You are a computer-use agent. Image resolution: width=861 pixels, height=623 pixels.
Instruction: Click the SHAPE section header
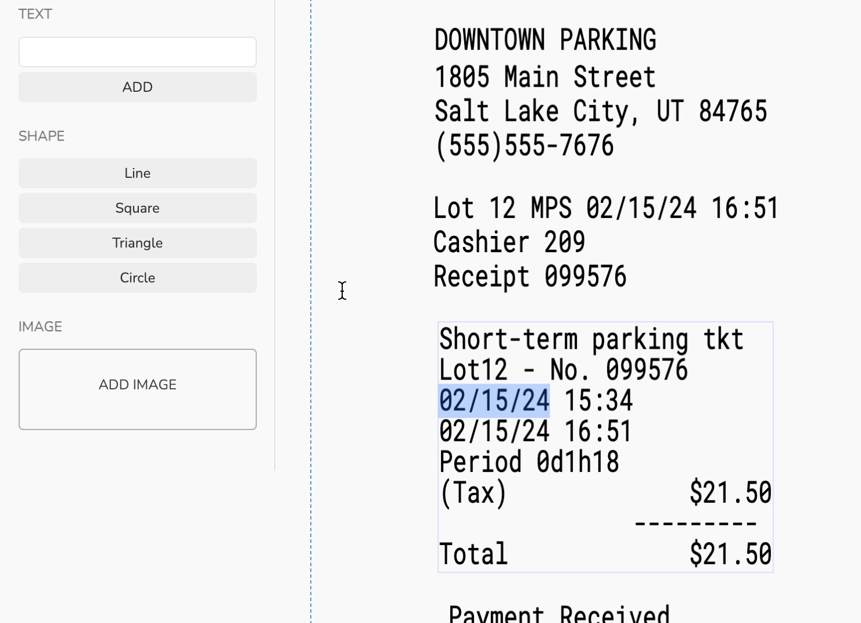click(x=41, y=136)
